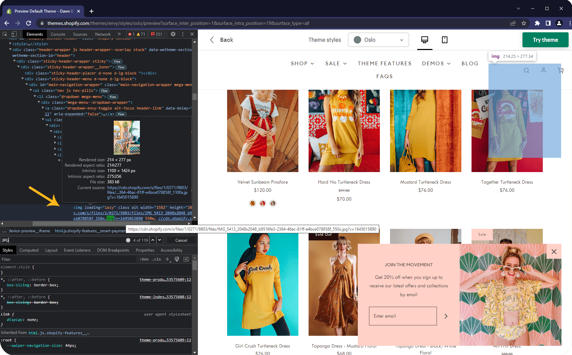Toggle computed styles sidebar icon
This screenshot has height=355, width=572.
(x=186, y=259)
